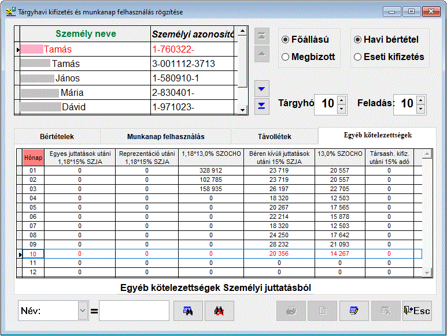Click the Személy neve column header
Screen dimensions: 447x336
(x=86, y=34)
